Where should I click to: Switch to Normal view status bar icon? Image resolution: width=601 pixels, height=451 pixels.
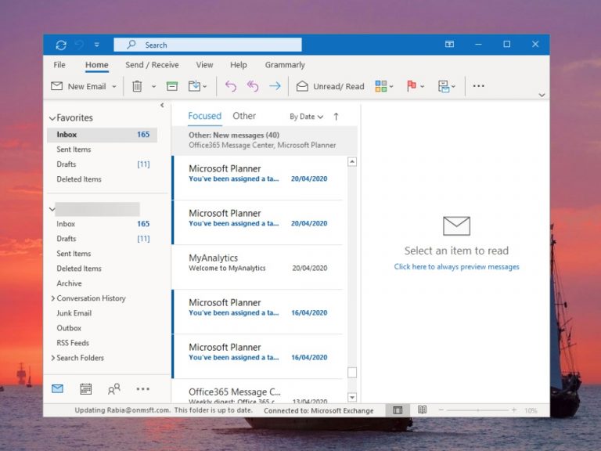click(x=398, y=410)
